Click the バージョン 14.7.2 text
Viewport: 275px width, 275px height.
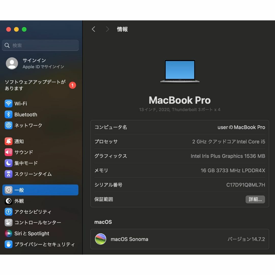(246, 239)
